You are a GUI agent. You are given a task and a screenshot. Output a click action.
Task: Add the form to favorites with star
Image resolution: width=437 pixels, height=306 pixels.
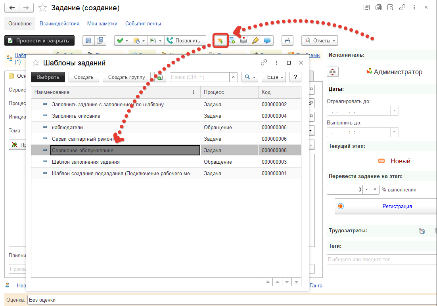[x=43, y=8]
